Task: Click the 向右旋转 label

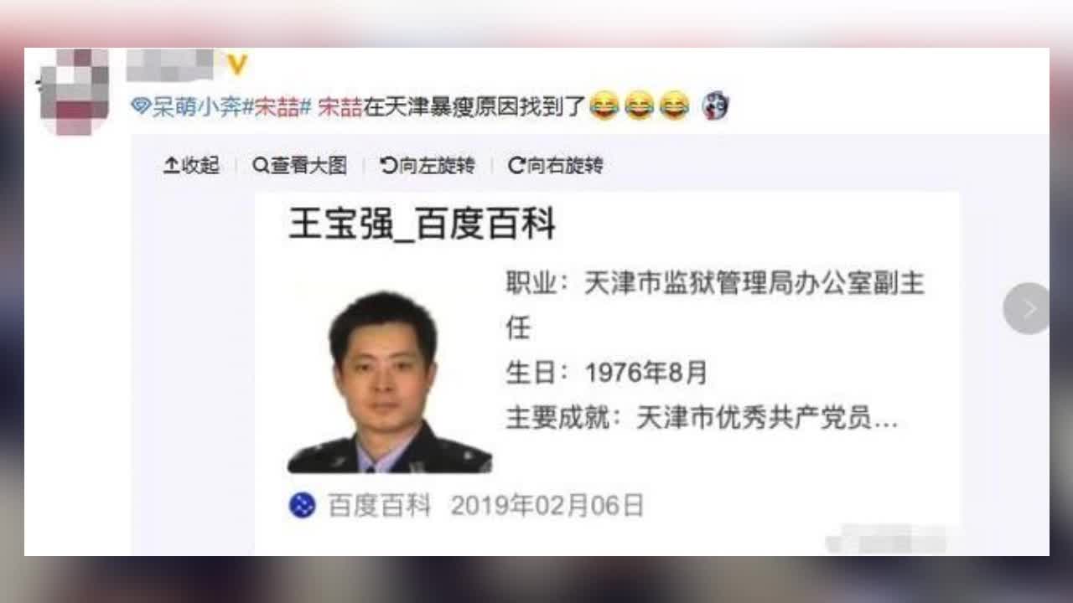Action: [565, 166]
